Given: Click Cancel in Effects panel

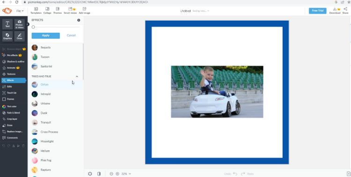Looking at the screenshot, I should [71, 36].
